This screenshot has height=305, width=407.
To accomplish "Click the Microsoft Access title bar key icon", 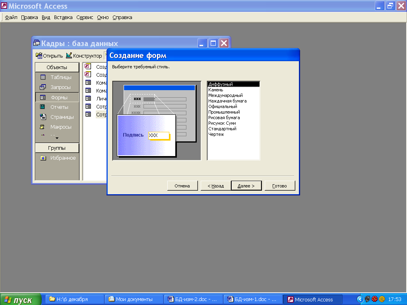I will (4, 6).
